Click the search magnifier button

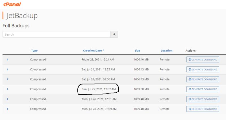tap(114, 34)
